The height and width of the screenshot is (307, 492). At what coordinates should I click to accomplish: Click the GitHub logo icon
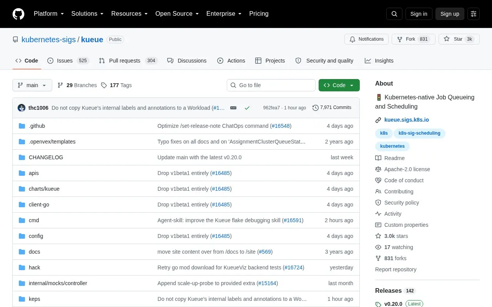(x=18, y=14)
